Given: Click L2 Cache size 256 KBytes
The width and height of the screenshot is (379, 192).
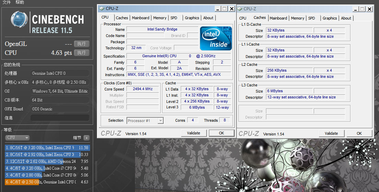Looking at the screenshot, I should point(289,70).
